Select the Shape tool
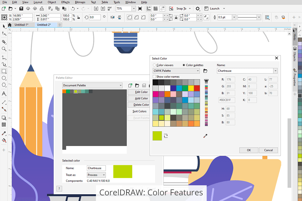The height and width of the screenshot is (201, 302). 4,34
